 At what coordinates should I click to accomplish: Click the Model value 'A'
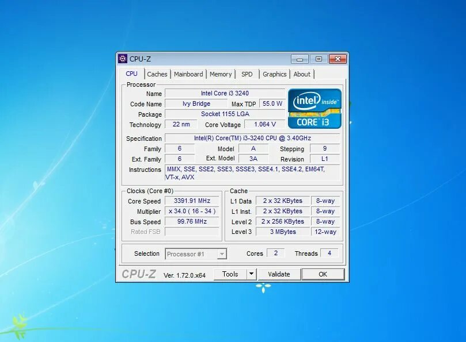click(253, 148)
